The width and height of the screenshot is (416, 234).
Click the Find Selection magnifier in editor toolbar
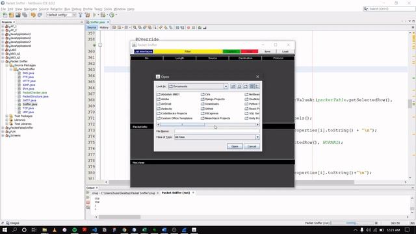pos(135,27)
